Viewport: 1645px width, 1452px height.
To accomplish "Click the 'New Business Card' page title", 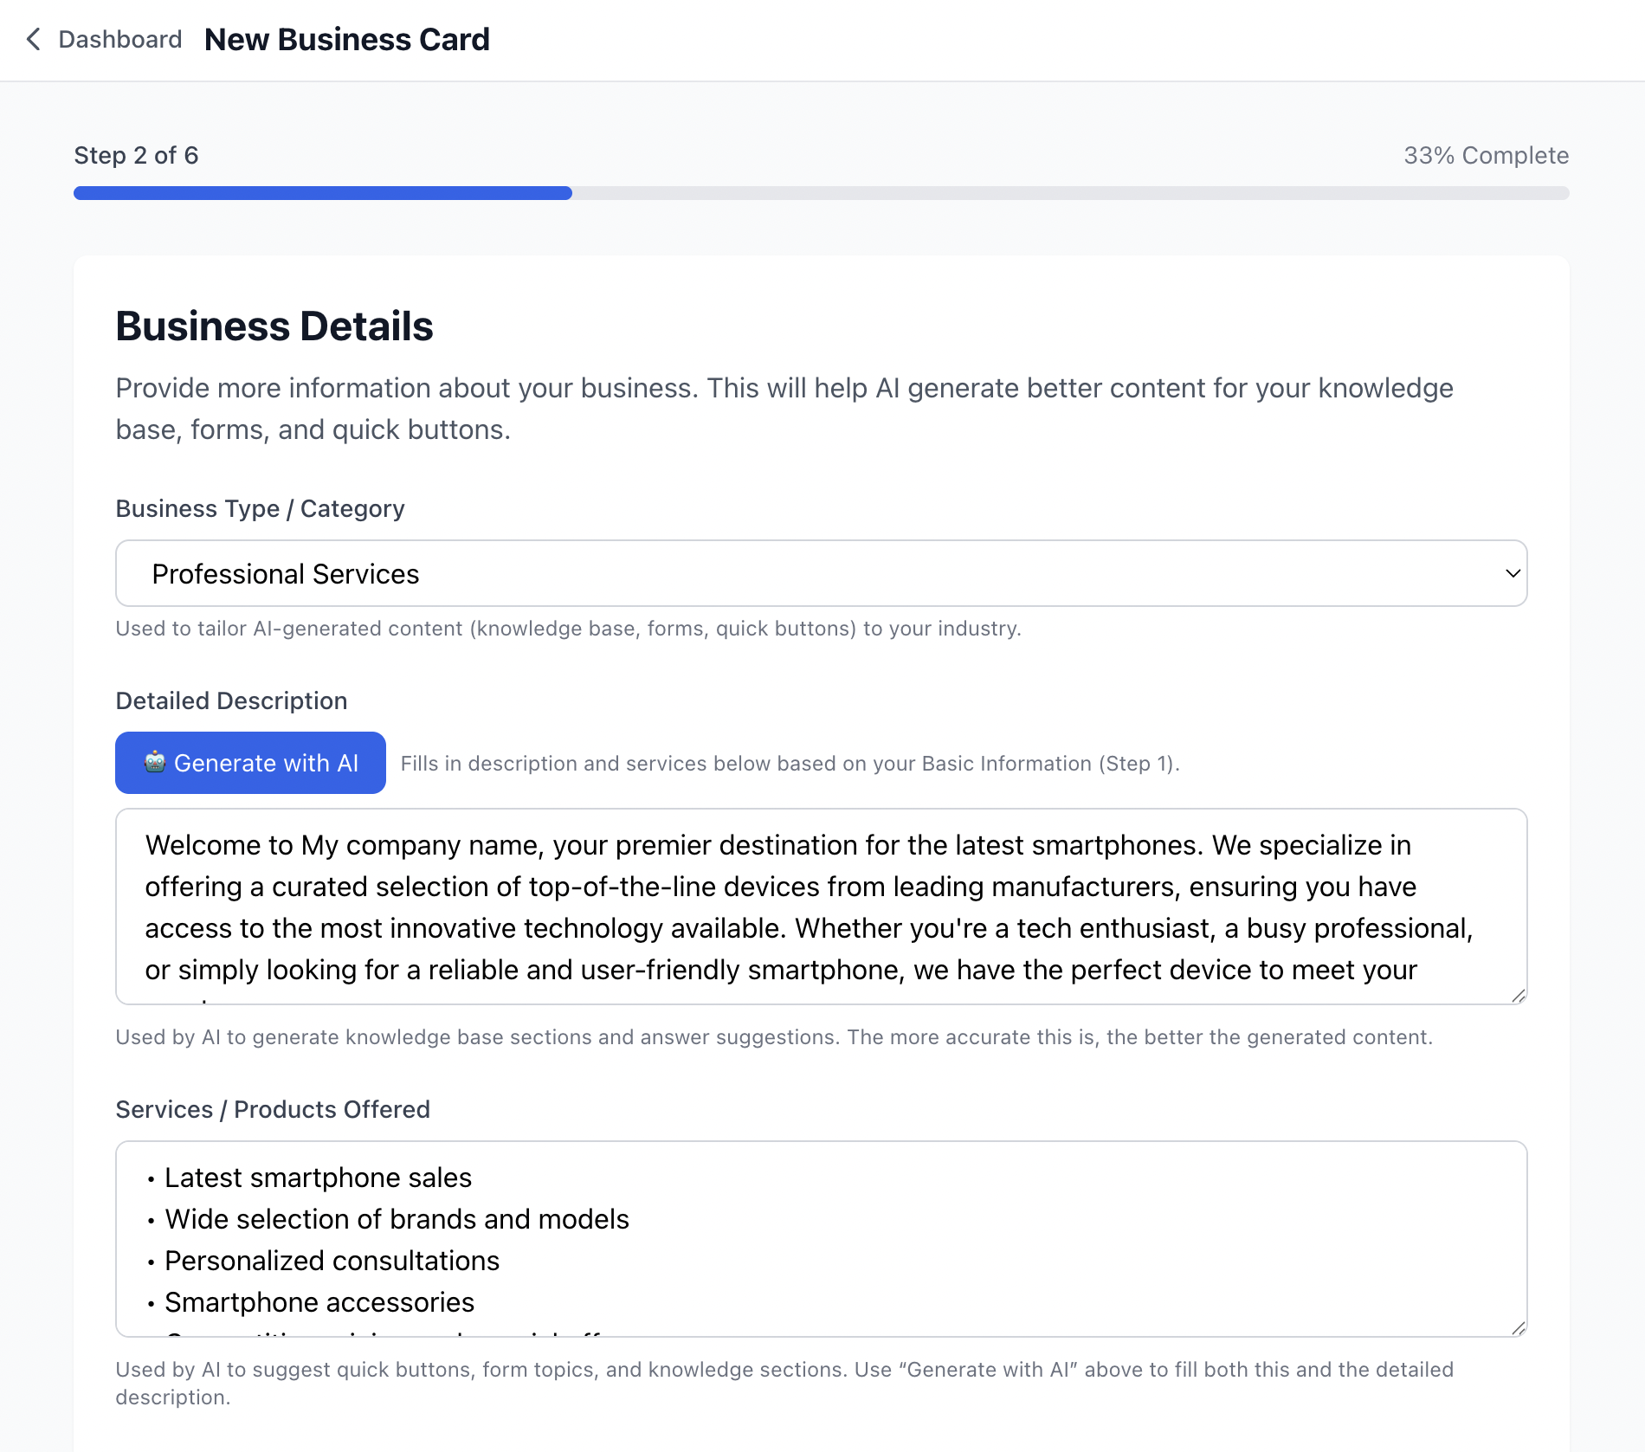I will tap(346, 39).
